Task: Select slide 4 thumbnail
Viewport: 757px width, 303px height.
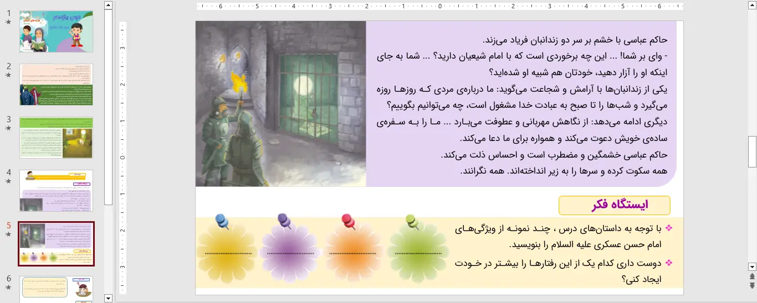Action: [x=57, y=191]
